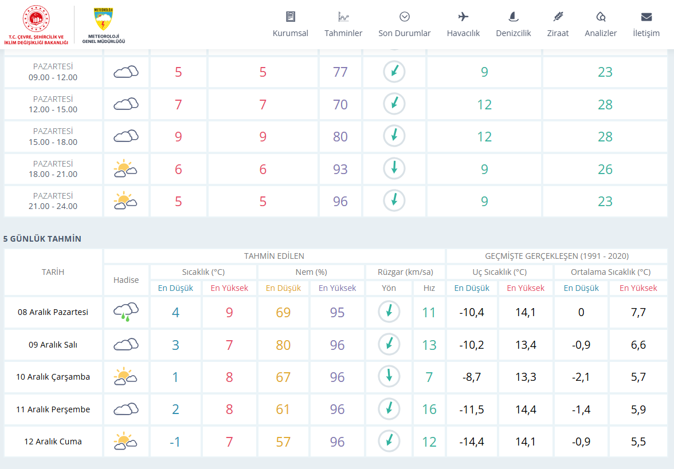Click the rainy weather icon for 08 Aralık Pazartesi
The width and height of the screenshot is (674, 469).
126,313
